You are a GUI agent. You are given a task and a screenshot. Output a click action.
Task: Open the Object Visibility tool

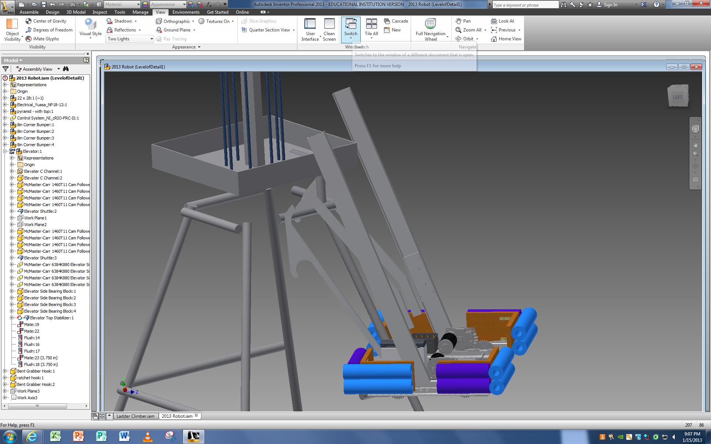tap(12, 30)
